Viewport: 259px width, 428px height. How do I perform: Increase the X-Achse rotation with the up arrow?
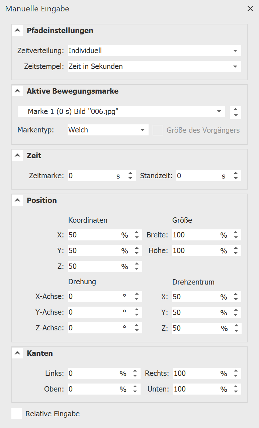coord(137,294)
